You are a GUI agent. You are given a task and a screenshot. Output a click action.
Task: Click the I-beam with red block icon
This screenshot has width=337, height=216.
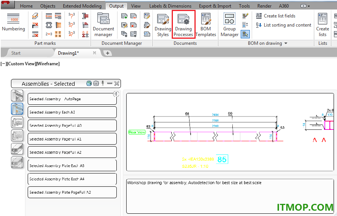pos(85,16)
